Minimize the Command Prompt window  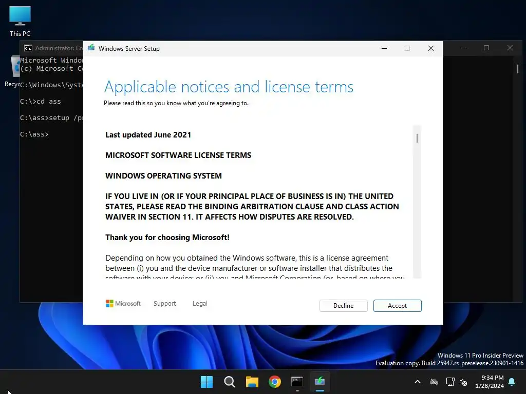[x=463, y=48]
